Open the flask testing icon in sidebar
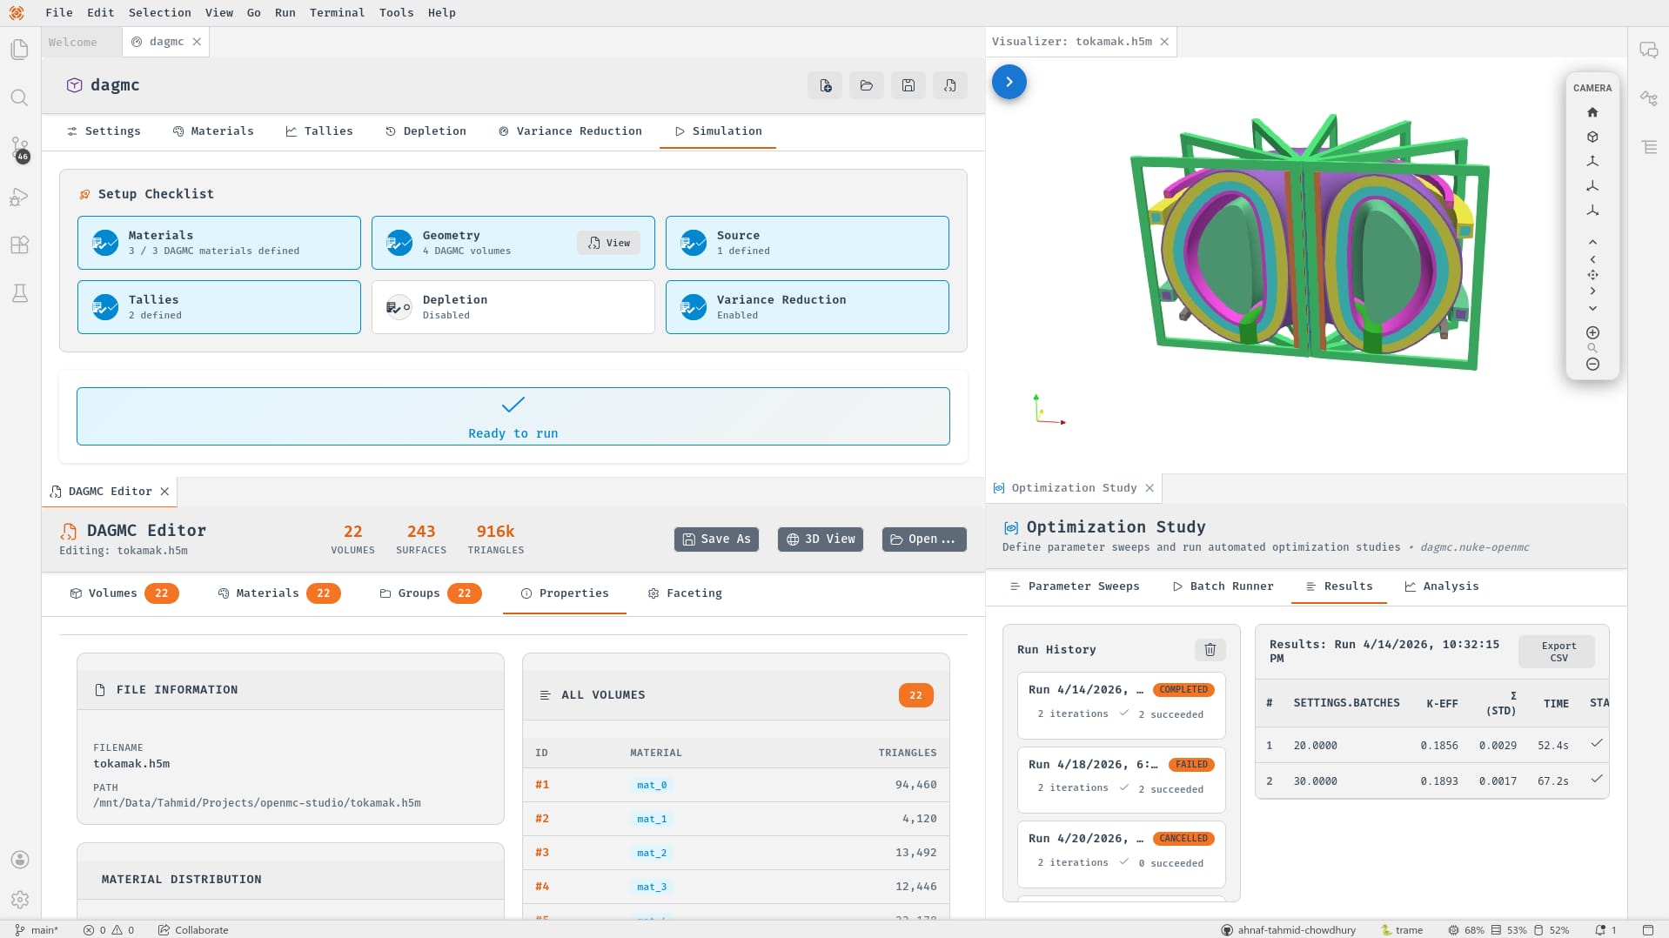The width and height of the screenshot is (1669, 938). (x=19, y=293)
